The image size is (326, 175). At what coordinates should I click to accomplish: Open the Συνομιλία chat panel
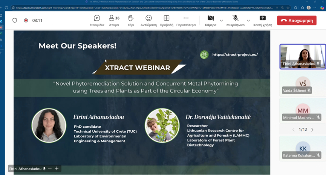pos(97,20)
